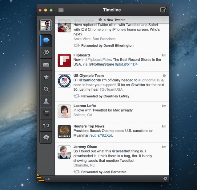The width and height of the screenshot is (197, 190).
Task: Compose a new tweet
Action: pos(163,10)
